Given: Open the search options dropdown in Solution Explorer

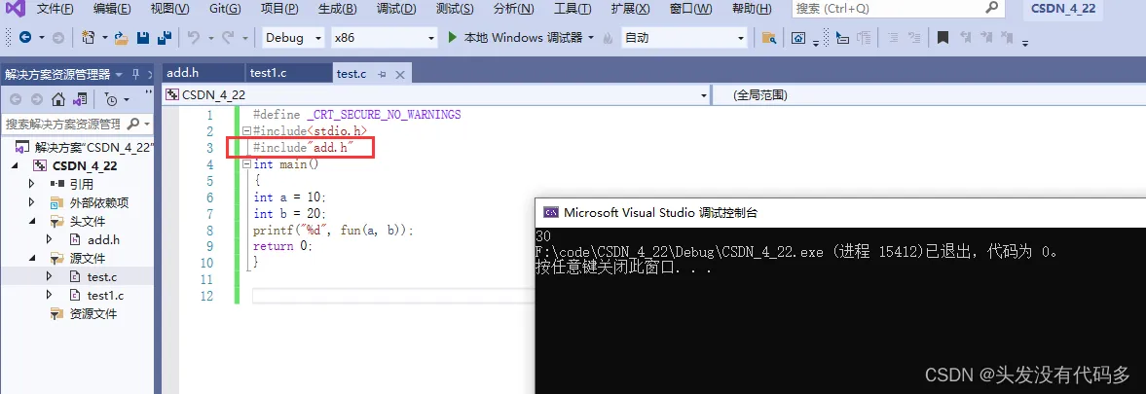Looking at the screenshot, I should 147,125.
